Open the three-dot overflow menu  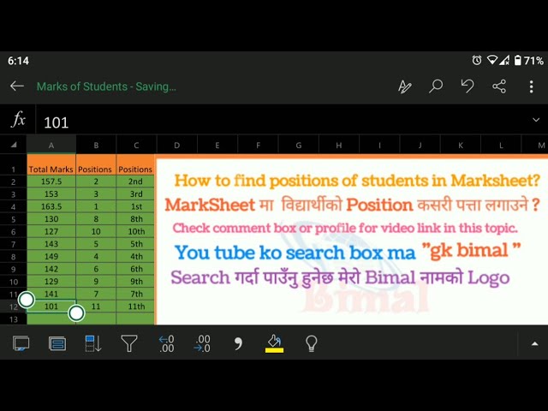click(531, 86)
